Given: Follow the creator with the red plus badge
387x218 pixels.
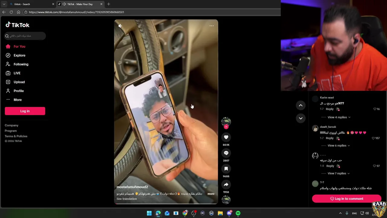Looking at the screenshot, I should (226, 127).
